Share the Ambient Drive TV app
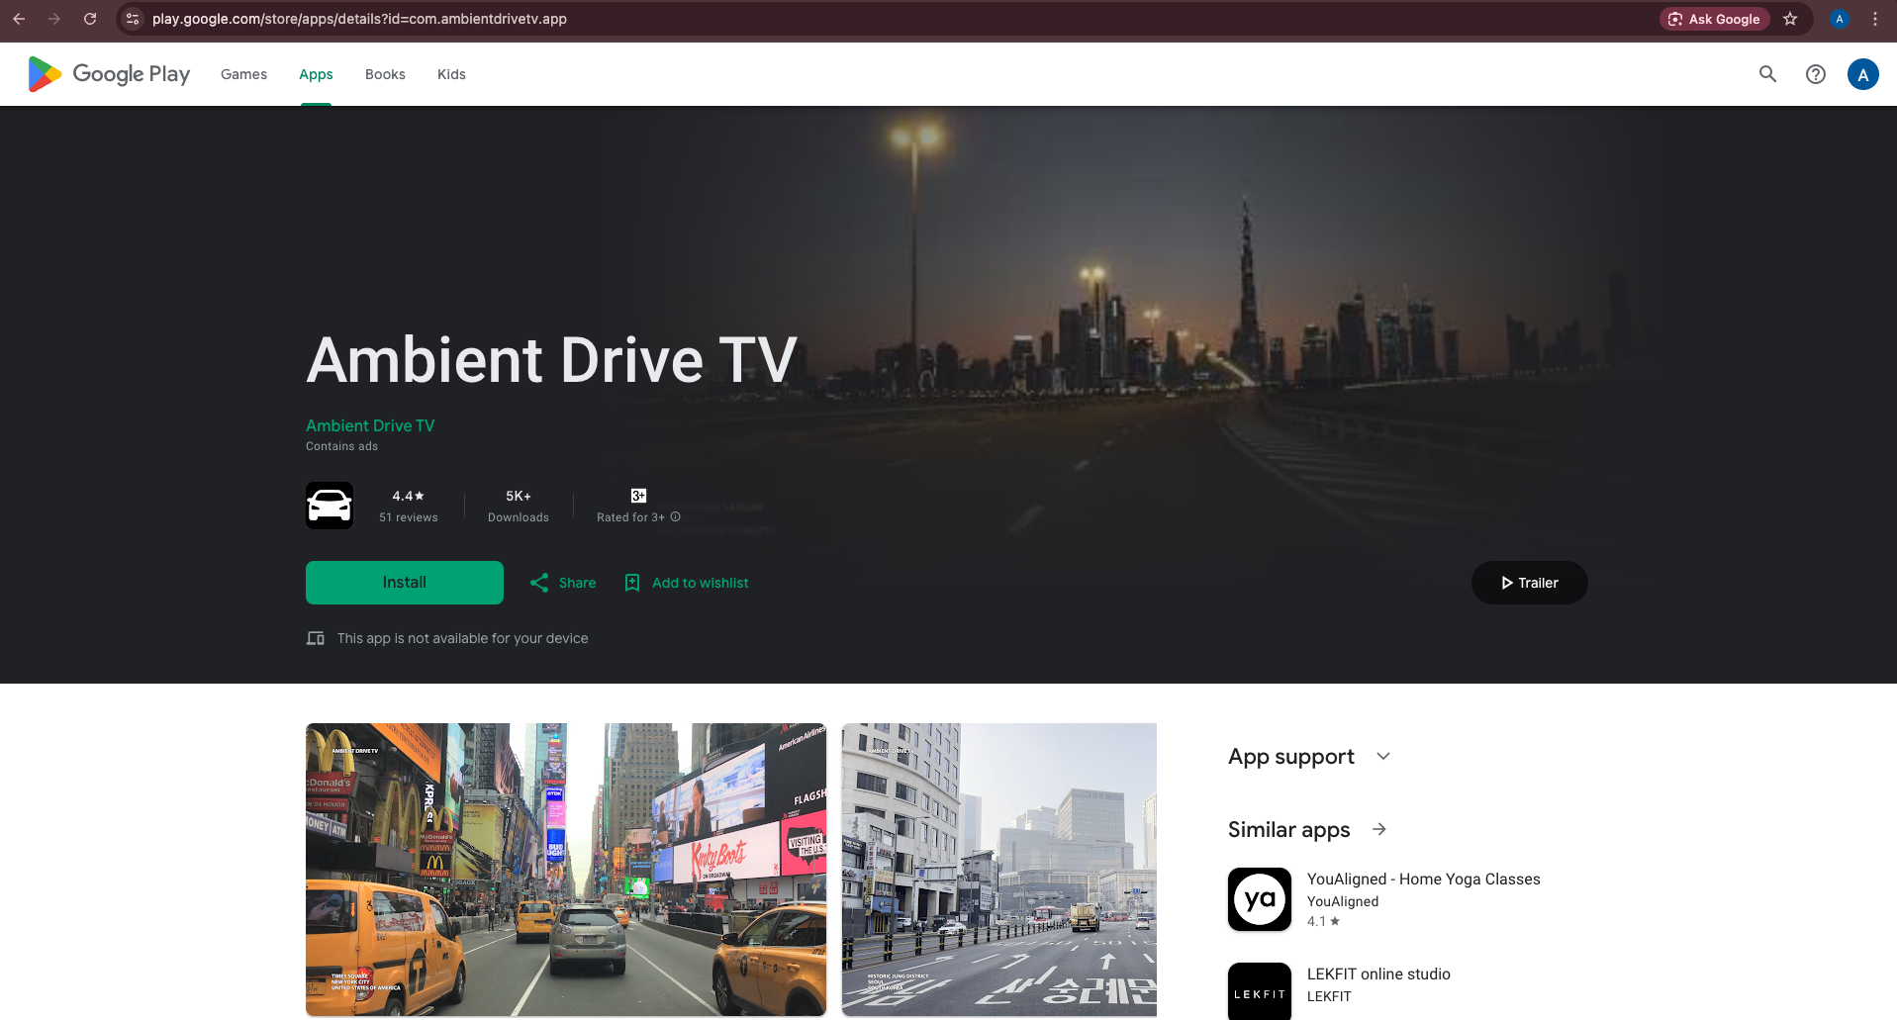Screen dimensions: 1897x1020 tap(561, 583)
